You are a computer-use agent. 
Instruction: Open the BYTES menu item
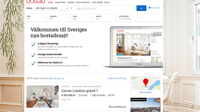[x=107, y=2]
